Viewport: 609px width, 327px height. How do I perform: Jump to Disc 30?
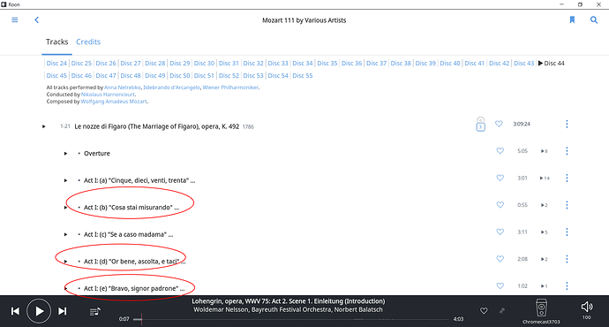(x=204, y=63)
